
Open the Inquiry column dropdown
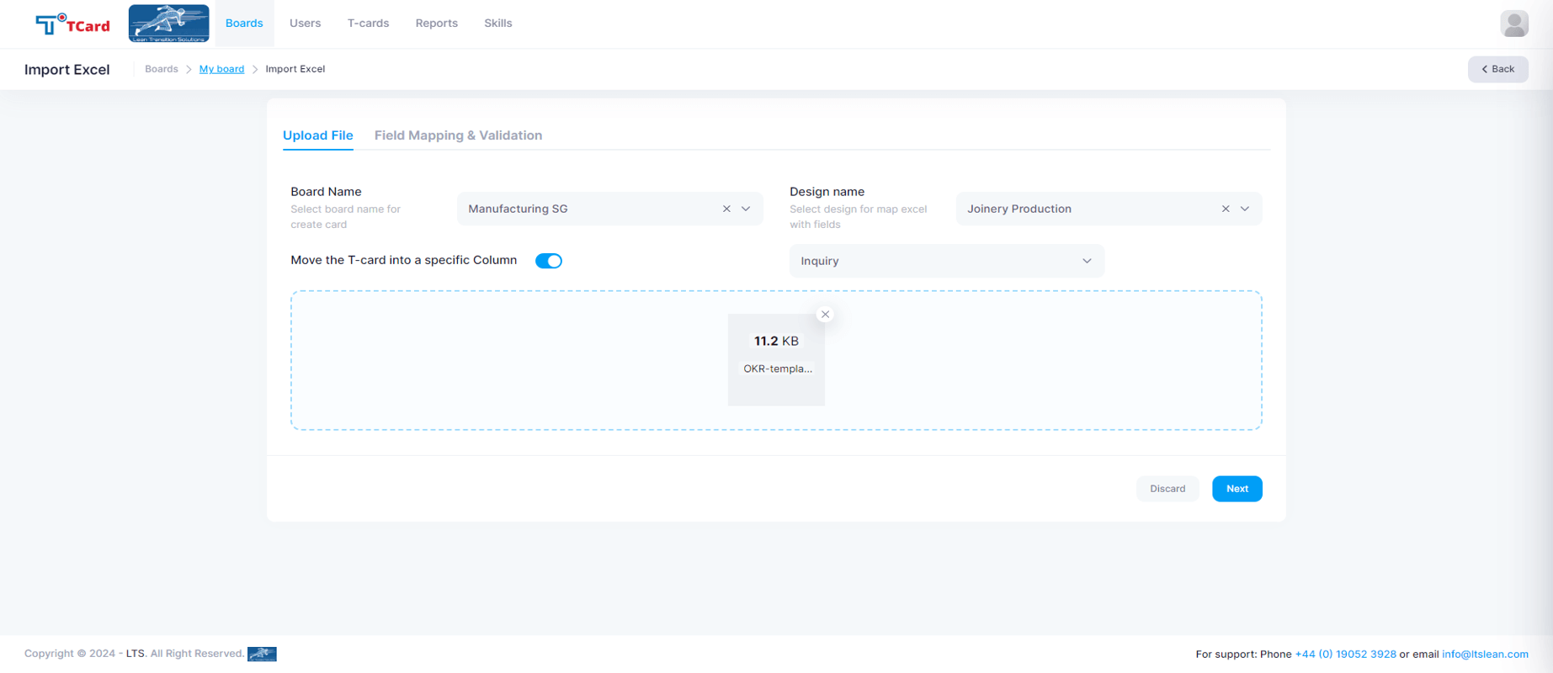[946, 261]
